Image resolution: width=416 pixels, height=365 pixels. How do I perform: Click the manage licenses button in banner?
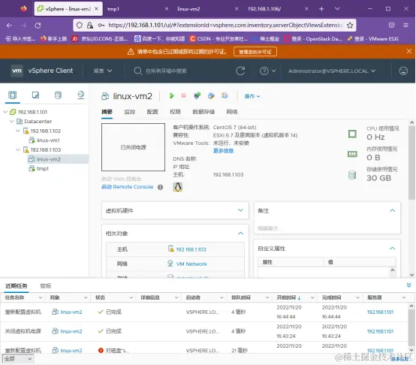point(255,52)
